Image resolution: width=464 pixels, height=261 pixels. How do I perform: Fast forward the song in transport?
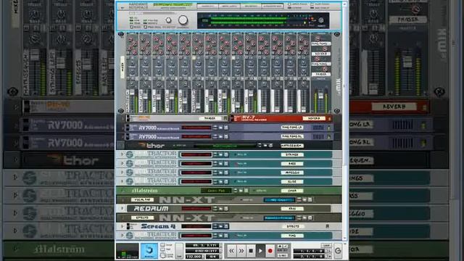(241, 251)
